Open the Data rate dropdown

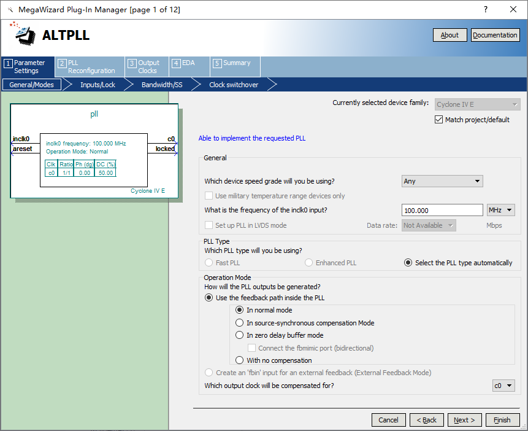pos(429,225)
